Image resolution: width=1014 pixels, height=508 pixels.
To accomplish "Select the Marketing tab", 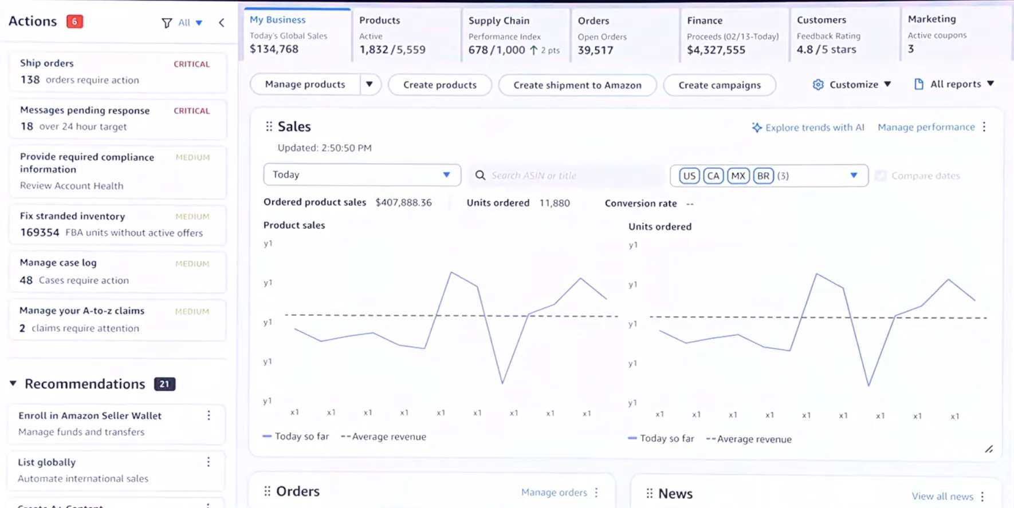I will (x=956, y=35).
